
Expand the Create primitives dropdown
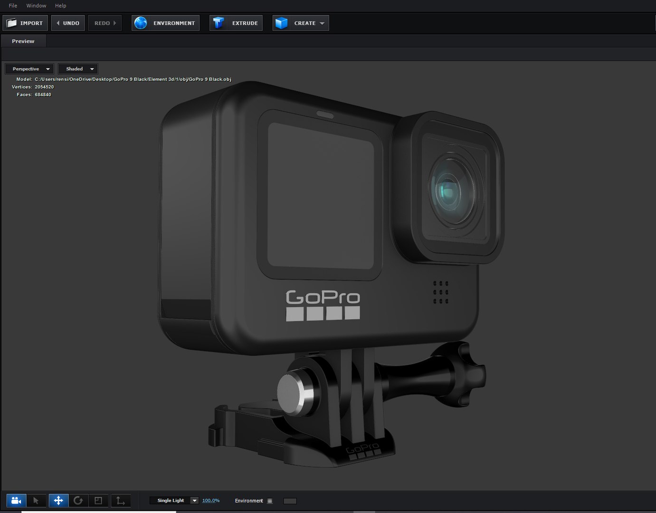pos(301,23)
